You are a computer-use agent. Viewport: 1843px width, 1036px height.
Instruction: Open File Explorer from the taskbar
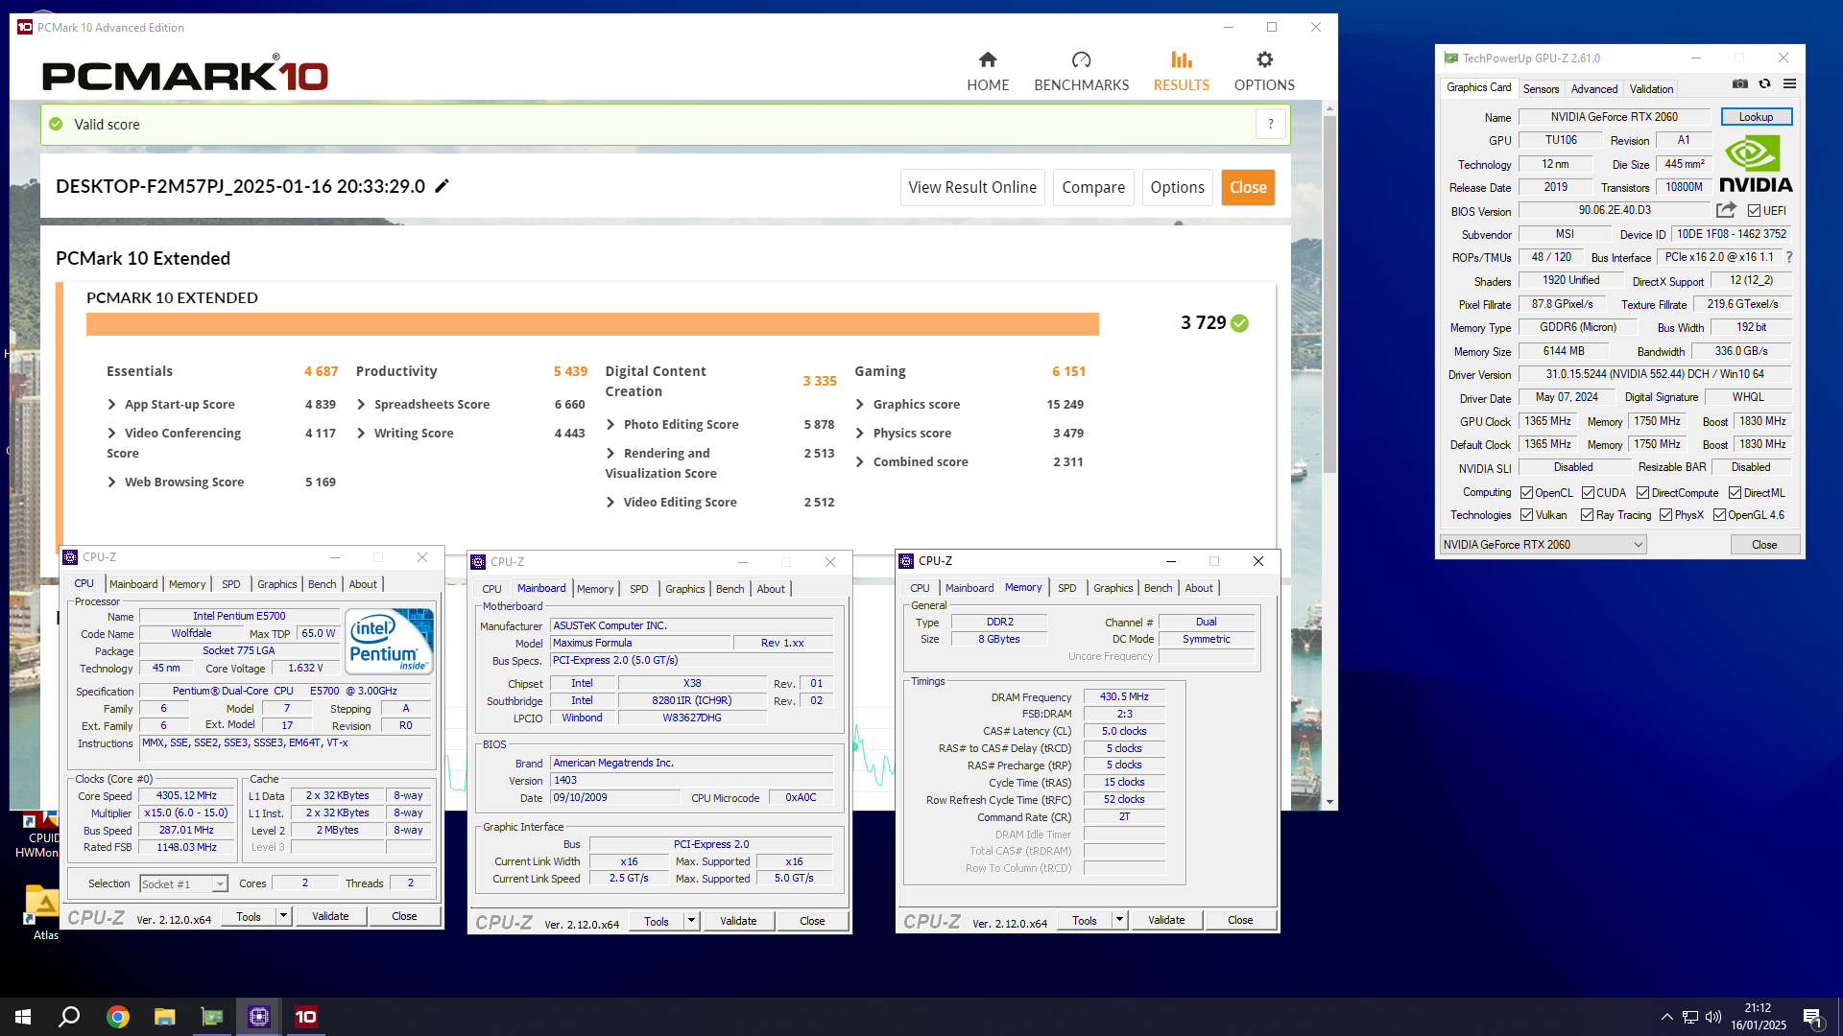pyautogui.click(x=165, y=1017)
